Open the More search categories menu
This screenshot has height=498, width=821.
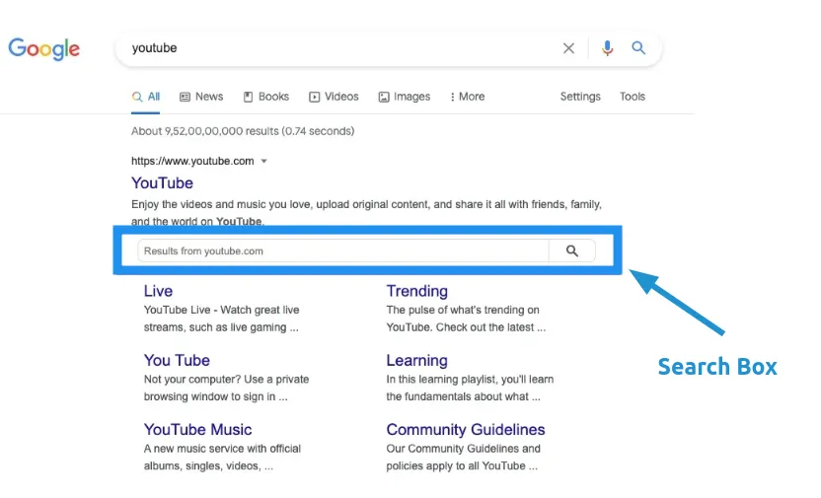click(x=468, y=97)
